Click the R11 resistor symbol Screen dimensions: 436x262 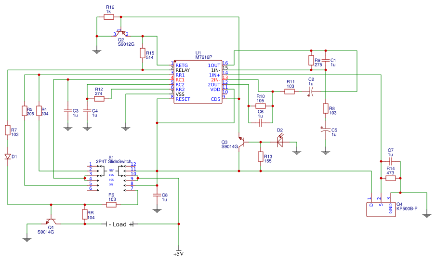290,92
